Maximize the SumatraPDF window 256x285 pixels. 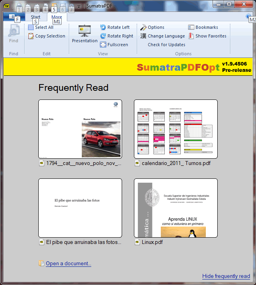(229, 4)
